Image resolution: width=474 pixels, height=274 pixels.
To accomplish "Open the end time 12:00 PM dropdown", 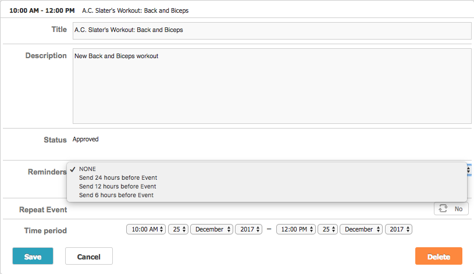I will click(x=295, y=229).
